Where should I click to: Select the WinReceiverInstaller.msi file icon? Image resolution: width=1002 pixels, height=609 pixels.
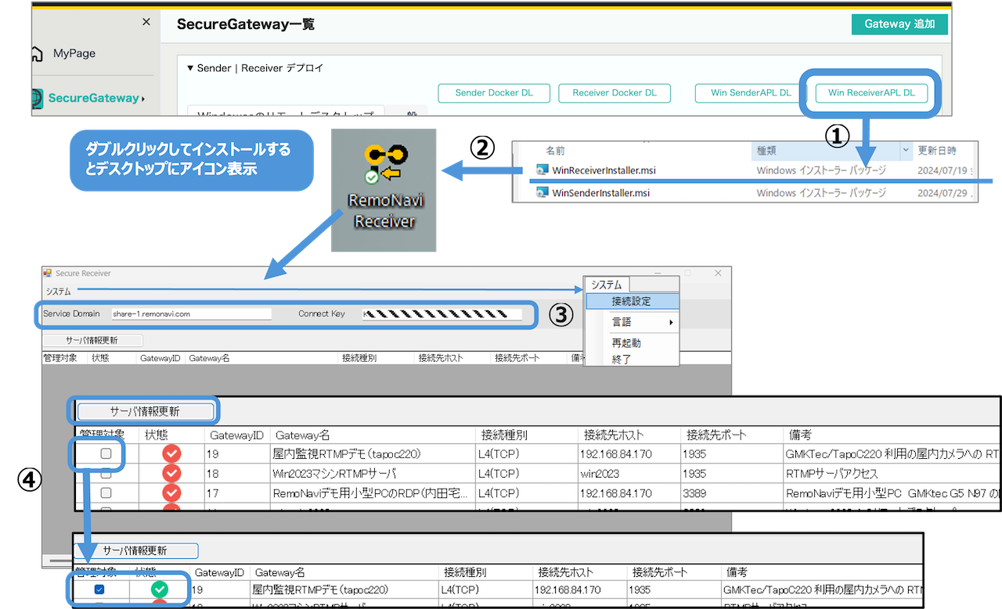pos(542,170)
